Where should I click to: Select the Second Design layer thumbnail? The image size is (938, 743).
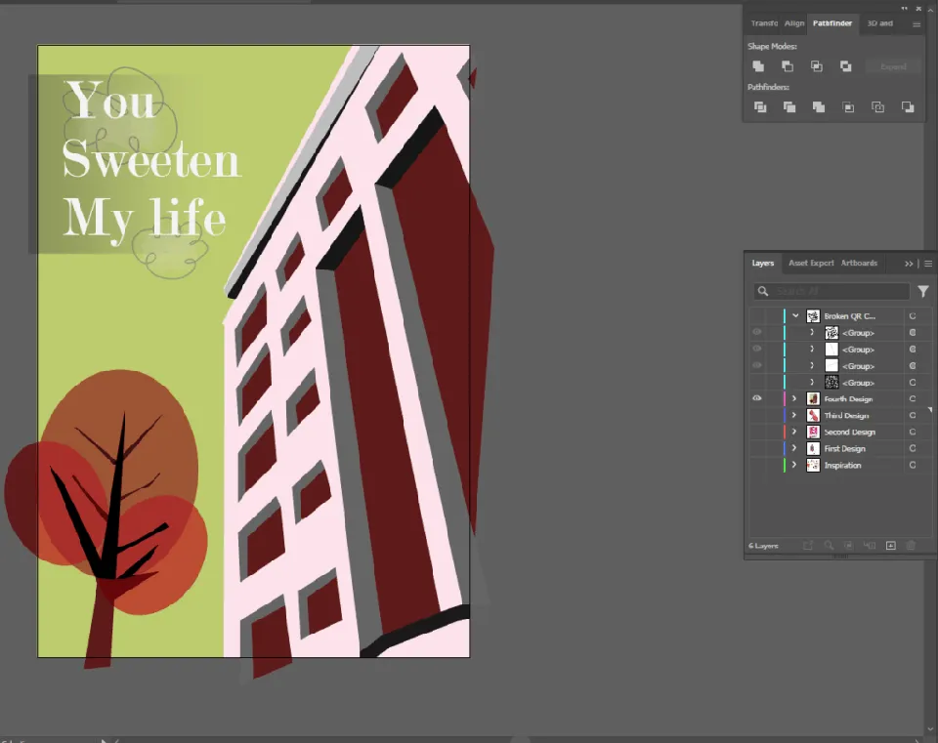pos(813,432)
